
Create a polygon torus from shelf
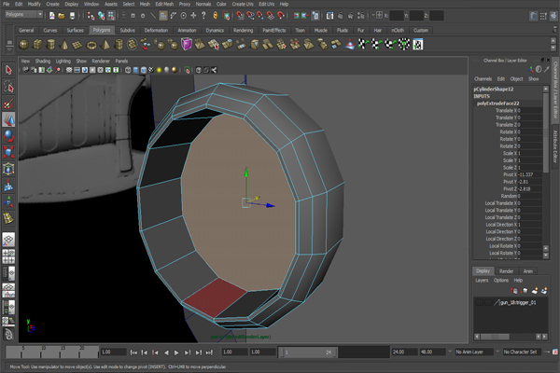[x=91, y=45]
